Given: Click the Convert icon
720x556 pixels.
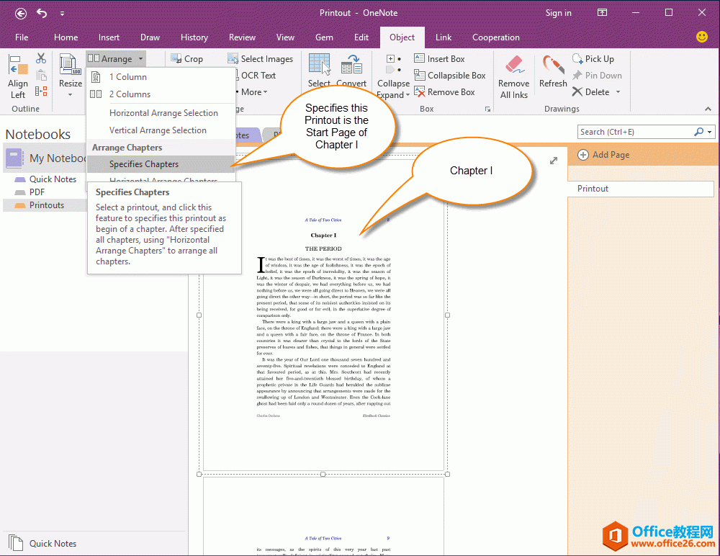Looking at the screenshot, I should coord(351,65).
